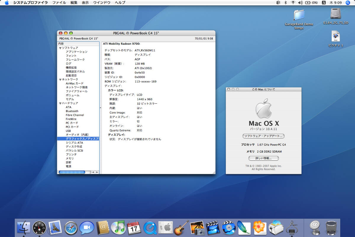Open the orange flower app in Dock
Image resolution: width=355 pixels, height=237 pixels.
coord(260,228)
